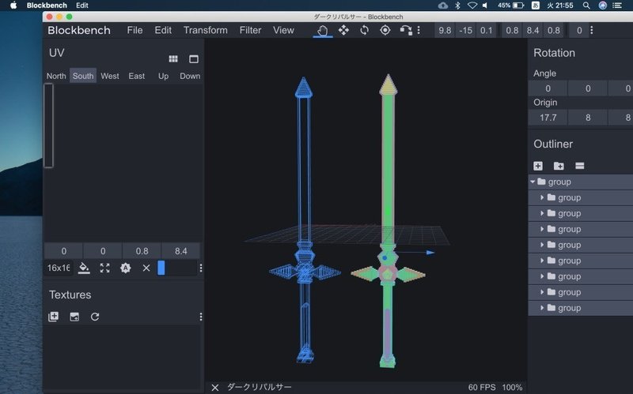Click the 16x16 UV grid size field
633x394 pixels.
coord(59,268)
